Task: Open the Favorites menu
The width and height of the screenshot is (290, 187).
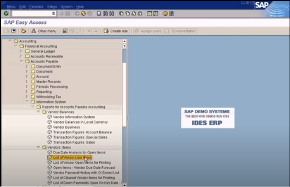Action: (36, 6)
